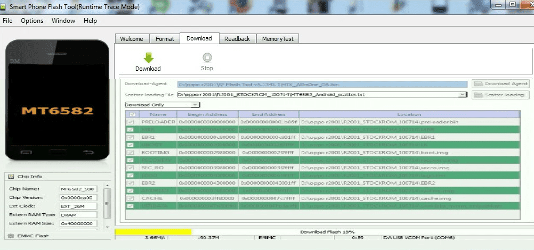The image size is (534, 250).
Task: Click the Download Flash progress bar
Action: pos(323,231)
